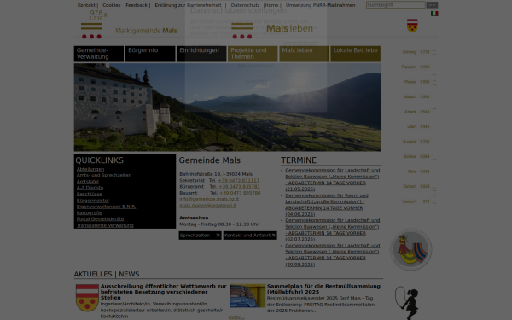
Task: Select Ulten 1.440 in village list
Action: click(418, 126)
